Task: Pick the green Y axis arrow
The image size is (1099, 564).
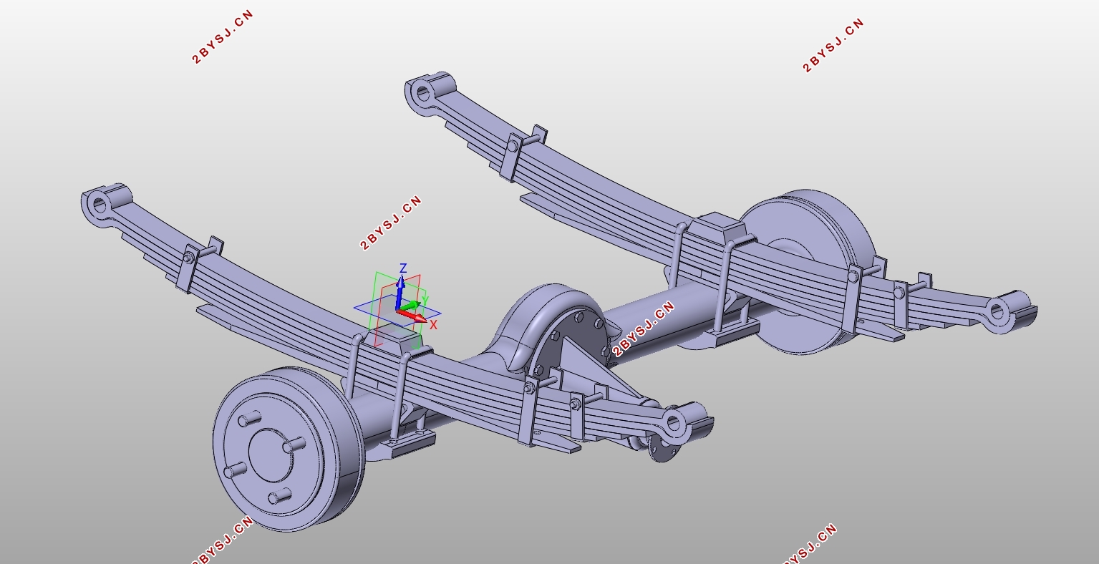Action: [x=410, y=306]
